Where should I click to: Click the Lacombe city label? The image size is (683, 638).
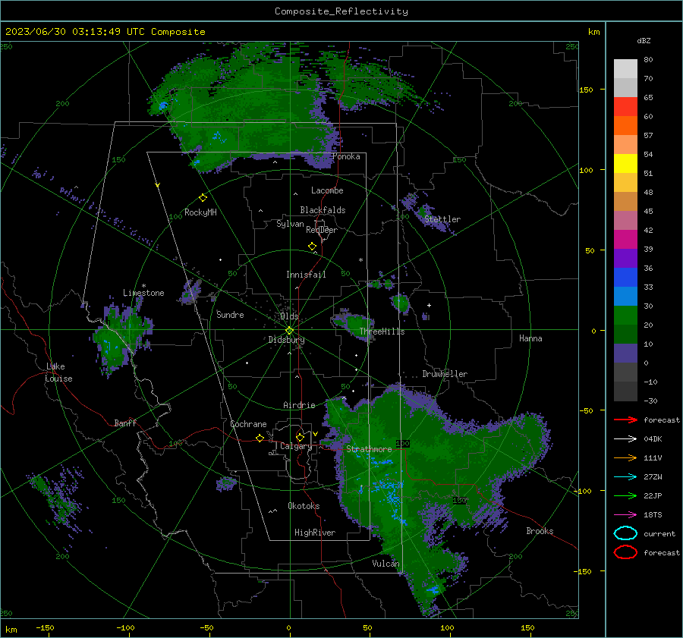[x=327, y=190]
